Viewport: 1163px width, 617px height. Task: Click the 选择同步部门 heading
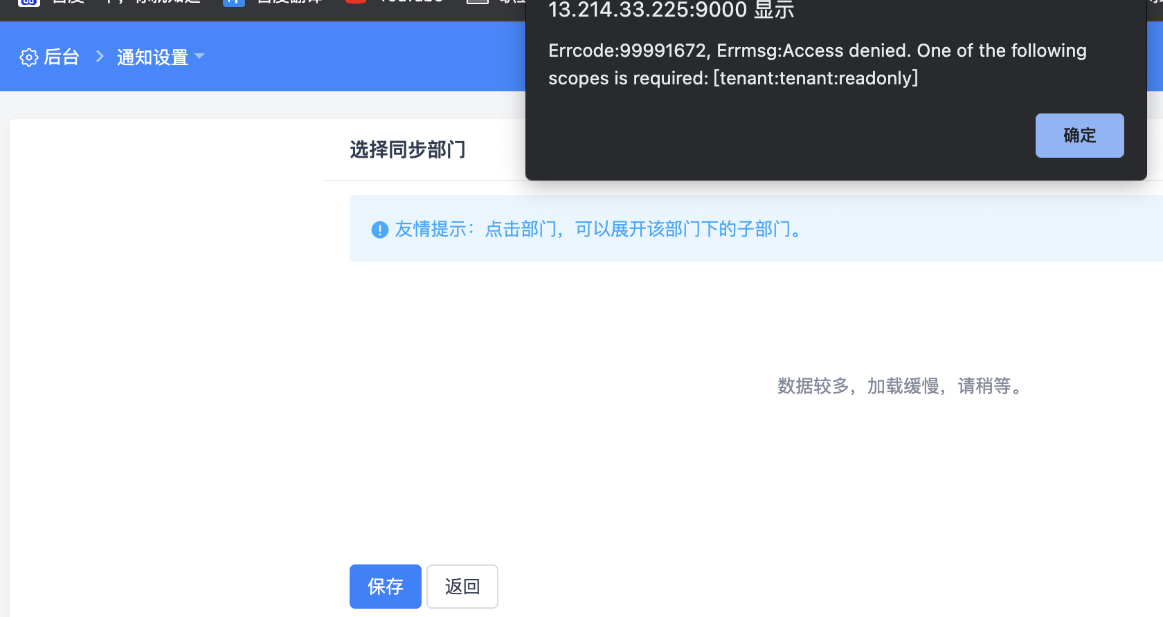tap(408, 149)
